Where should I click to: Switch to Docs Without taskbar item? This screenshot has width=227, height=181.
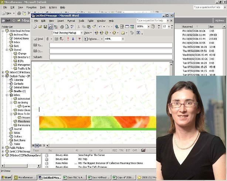click(x=99, y=177)
